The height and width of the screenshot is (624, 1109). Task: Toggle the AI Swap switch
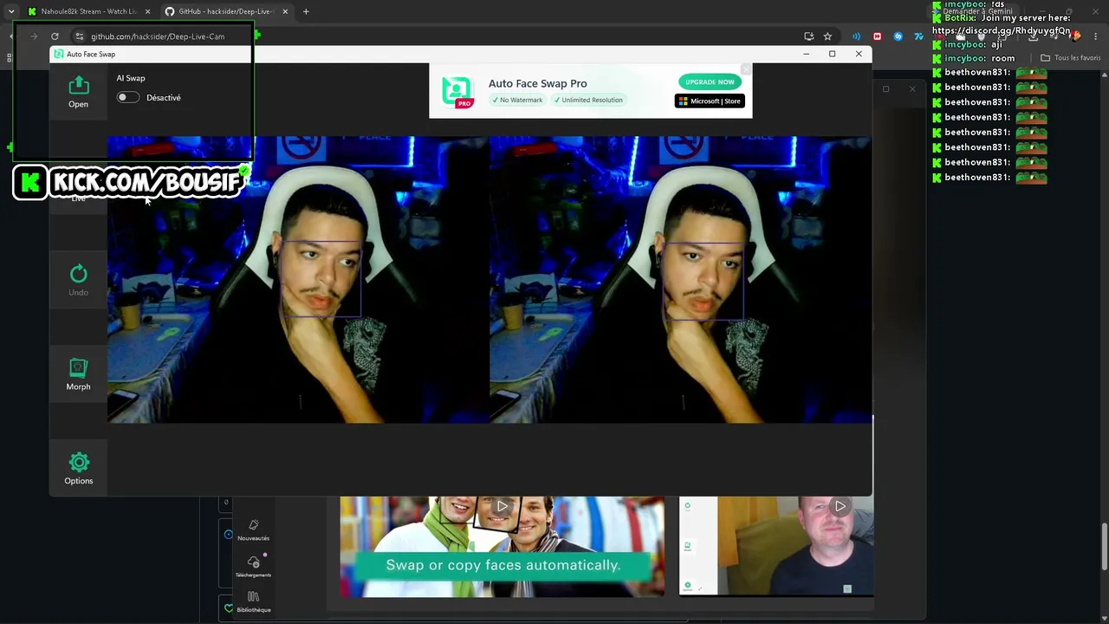point(127,98)
